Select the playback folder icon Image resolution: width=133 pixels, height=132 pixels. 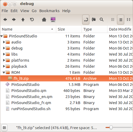[x=8, y=66]
